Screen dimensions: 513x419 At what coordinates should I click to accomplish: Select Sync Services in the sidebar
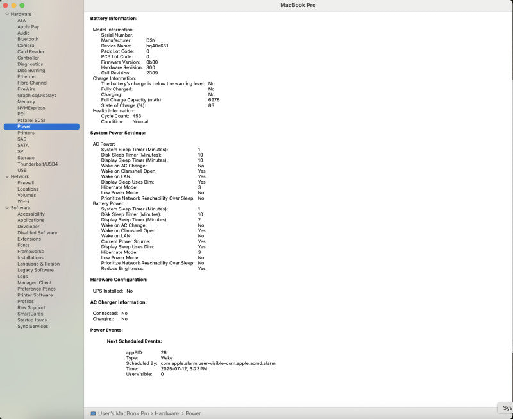pos(33,327)
